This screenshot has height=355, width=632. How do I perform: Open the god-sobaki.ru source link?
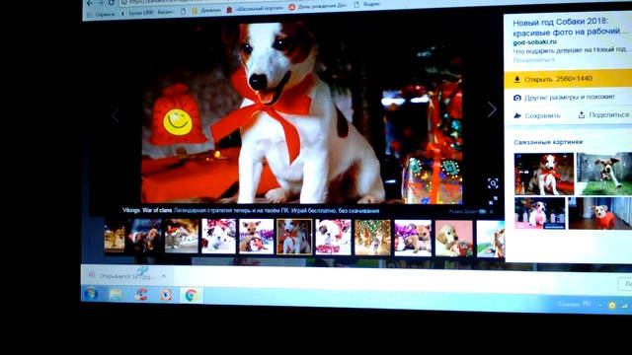(534, 41)
